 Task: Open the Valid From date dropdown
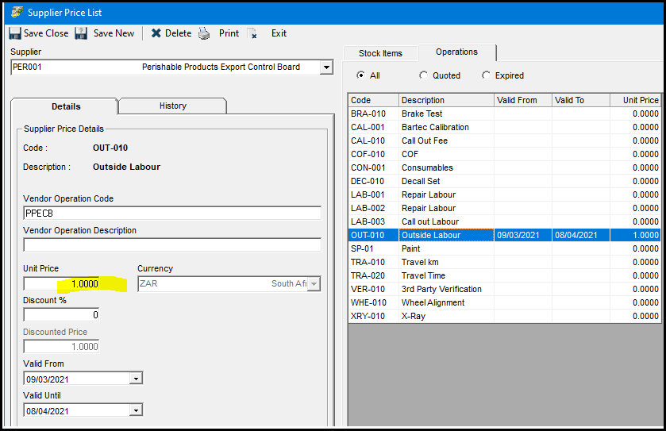(136, 379)
